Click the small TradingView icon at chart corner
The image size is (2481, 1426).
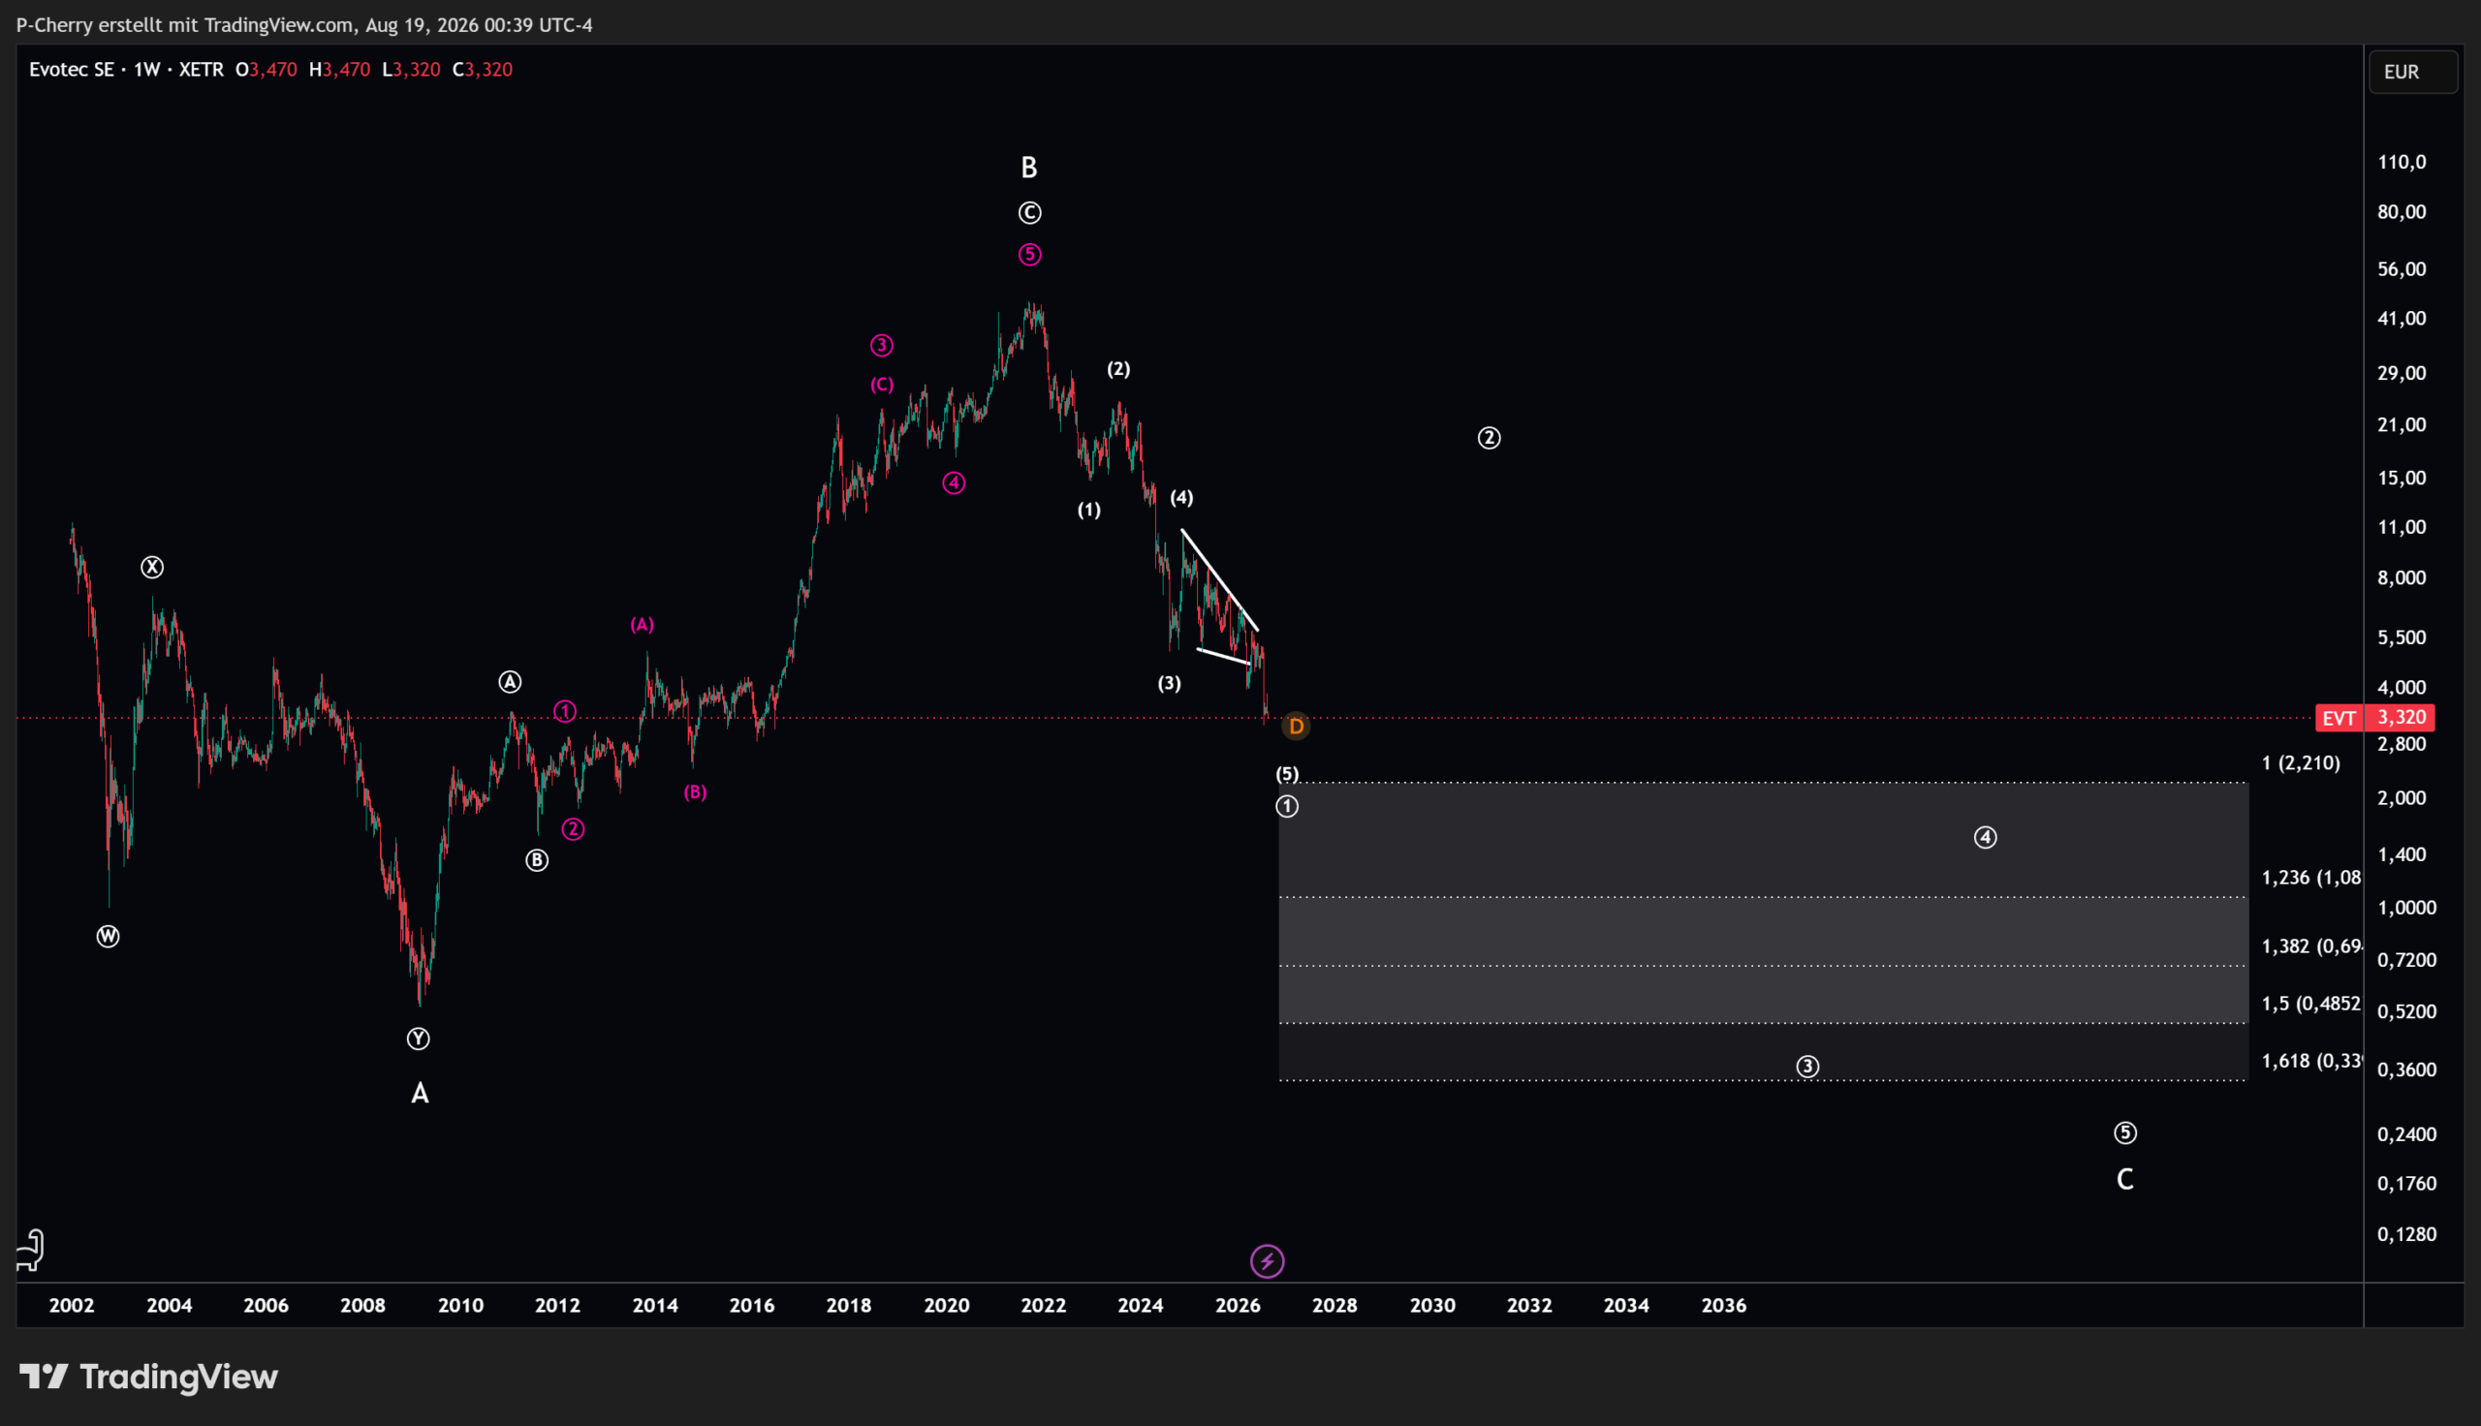coord(31,1251)
